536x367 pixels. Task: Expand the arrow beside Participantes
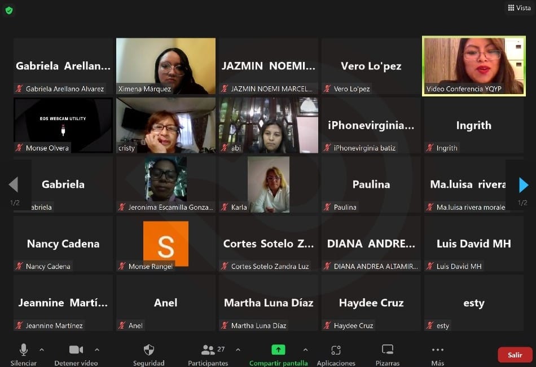[x=238, y=350]
